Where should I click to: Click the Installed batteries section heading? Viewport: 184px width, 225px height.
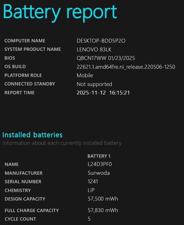32,135
